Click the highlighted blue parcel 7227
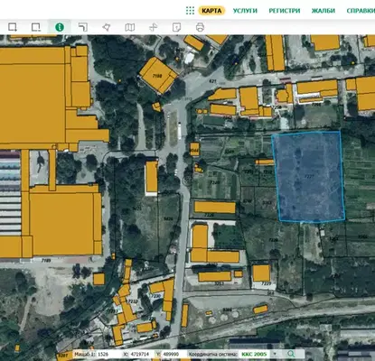 [x=309, y=177]
